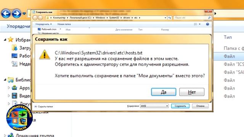
Task: Sort by Дата изменения column
Action: coord(124,30)
